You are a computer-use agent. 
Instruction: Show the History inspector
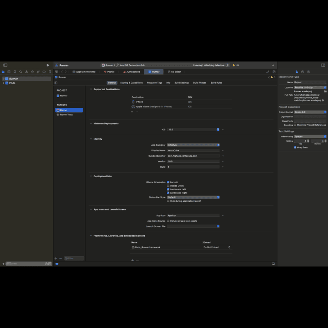point(303,72)
